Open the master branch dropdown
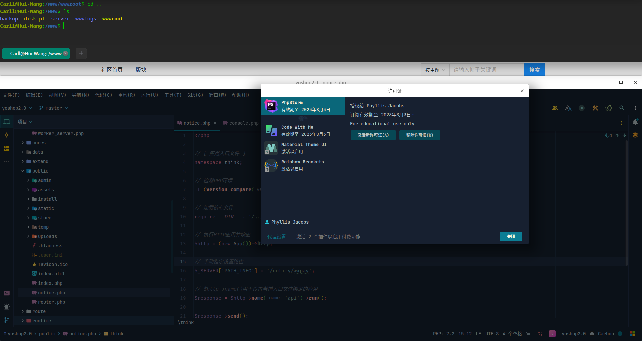This screenshot has height=341, width=642. click(x=53, y=108)
